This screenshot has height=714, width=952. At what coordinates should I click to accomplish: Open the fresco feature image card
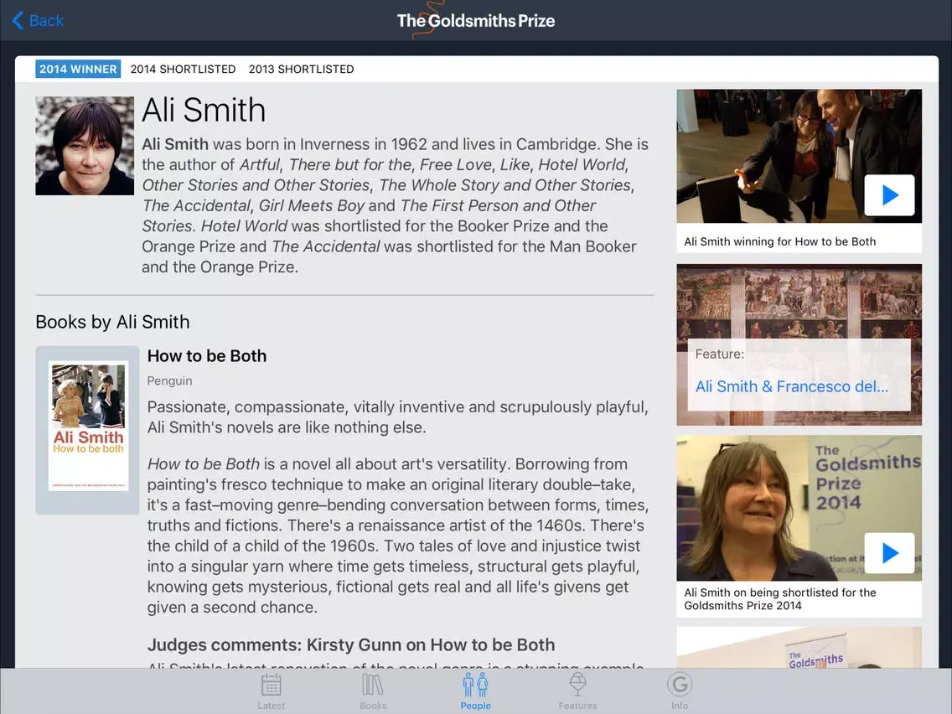pyautogui.click(x=799, y=344)
